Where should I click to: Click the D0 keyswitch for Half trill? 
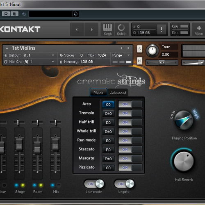(x=108, y=123)
